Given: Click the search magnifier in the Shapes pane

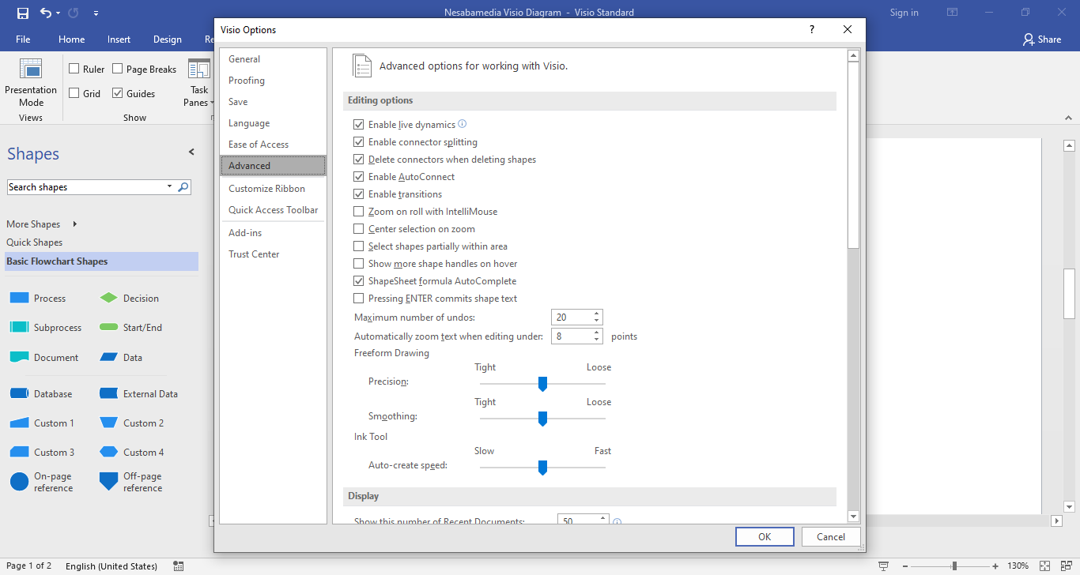Looking at the screenshot, I should click(x=183, y=187).
